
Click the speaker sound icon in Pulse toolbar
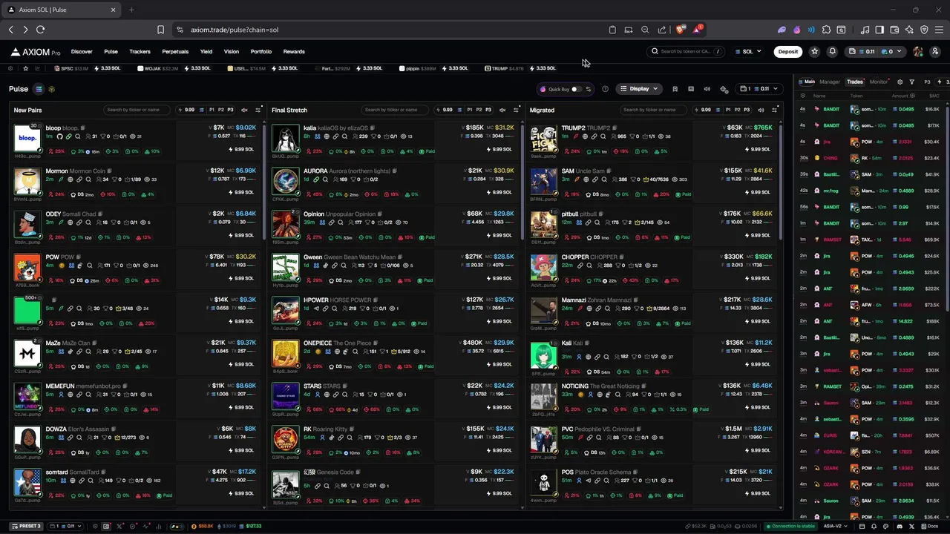pyautogui.click(x=707, y=89)
